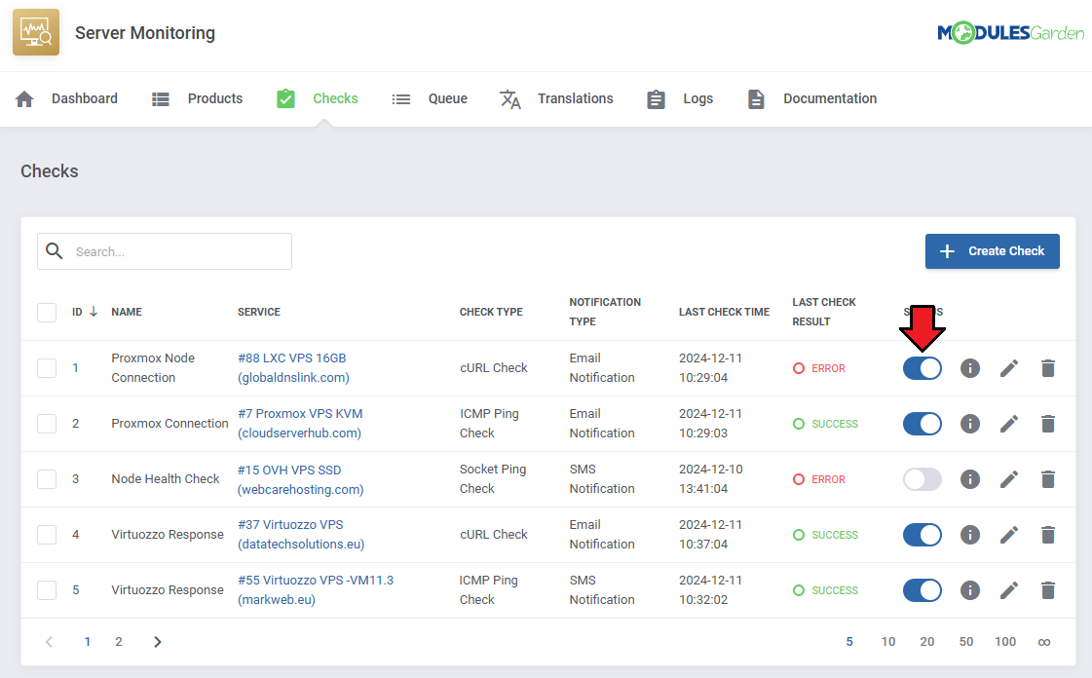The image size is (1092, 678).
Task: Go to next page with right chevron
Action: [158, 642]
